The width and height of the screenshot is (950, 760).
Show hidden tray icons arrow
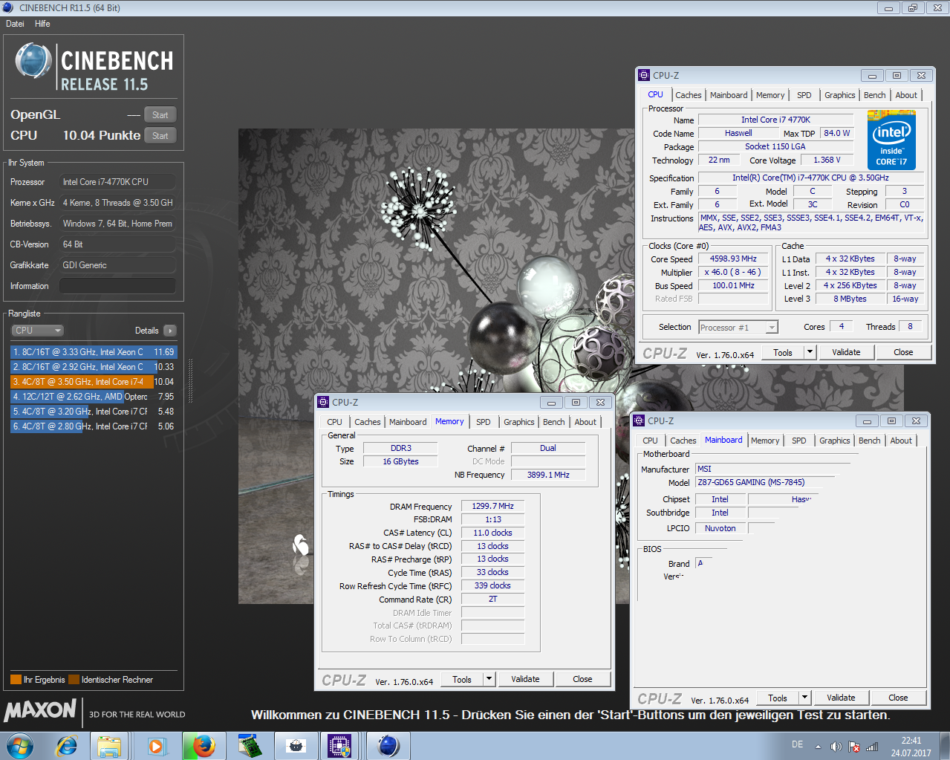[818, 747]
